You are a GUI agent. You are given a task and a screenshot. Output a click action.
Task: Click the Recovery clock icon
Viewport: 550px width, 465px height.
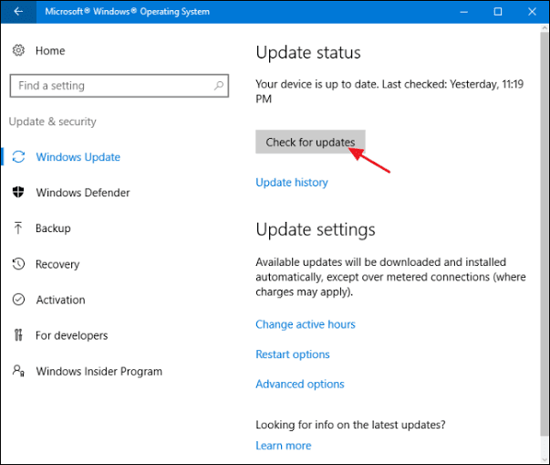pyautogui.click(x=18, y=264)
